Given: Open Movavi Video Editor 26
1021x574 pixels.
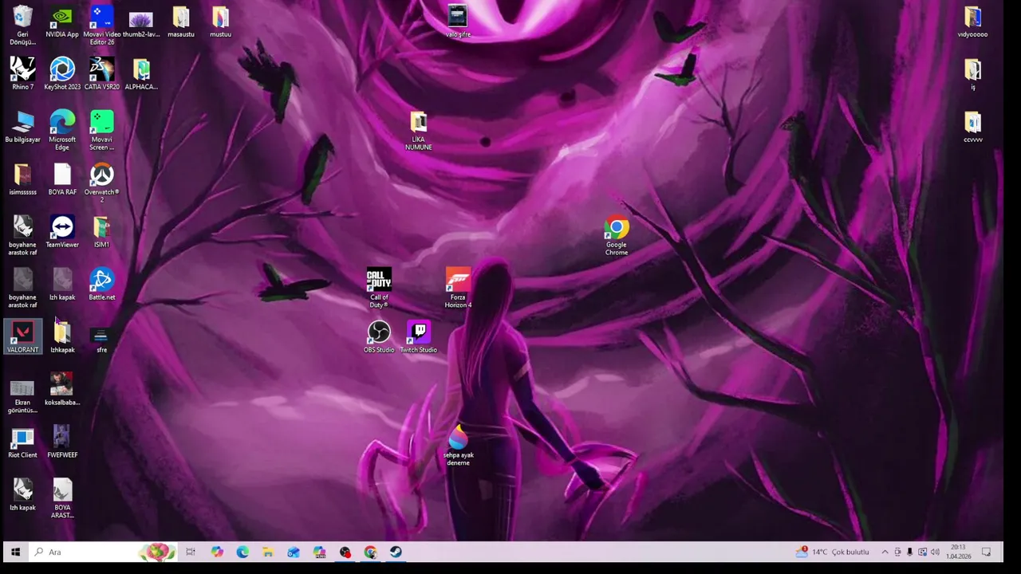Looking at the screenshot, I should 101,26.
